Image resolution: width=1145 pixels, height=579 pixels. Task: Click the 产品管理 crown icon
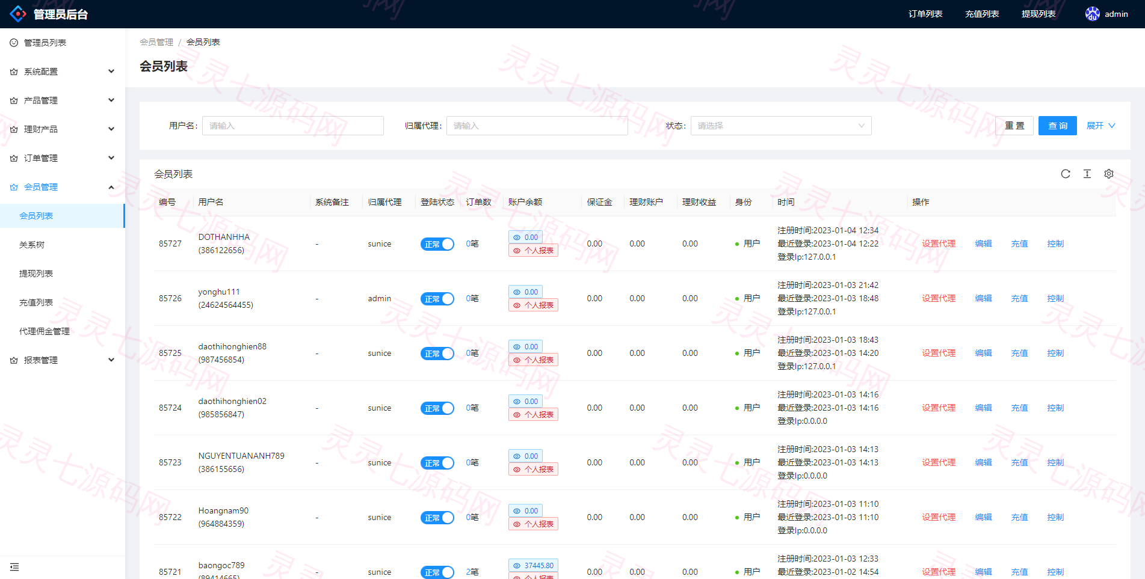pos(14,100)
